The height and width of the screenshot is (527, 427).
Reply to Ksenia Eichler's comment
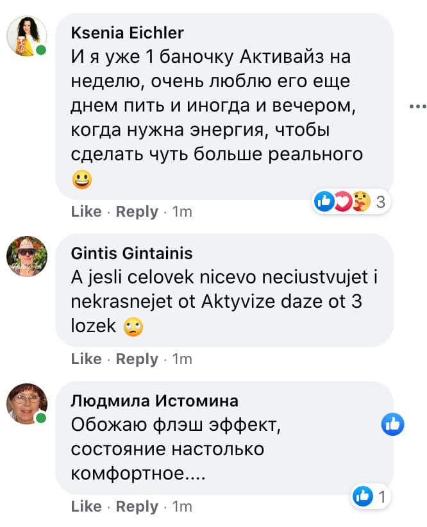coord(137,212)
